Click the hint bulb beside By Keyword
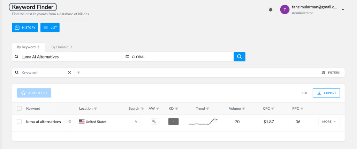Screen dimensions: 357x149 pos(38,47)
